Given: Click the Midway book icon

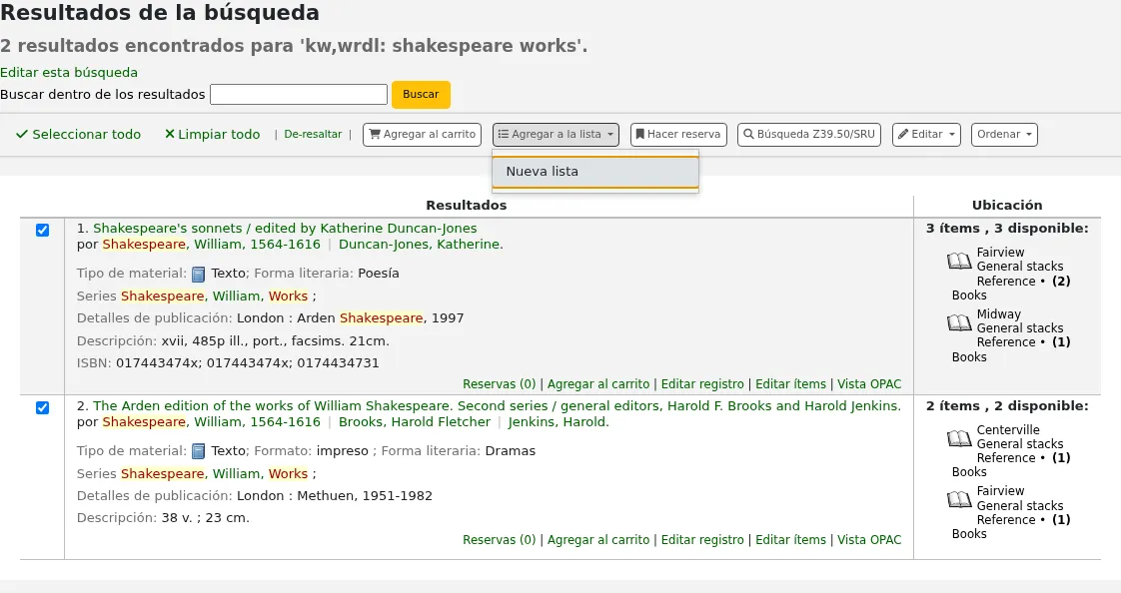Looking at the screenshot, I should [x=959, y=322].
